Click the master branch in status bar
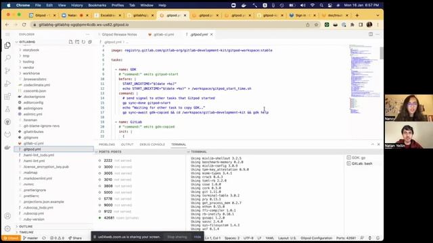 [x=30, y=238]
